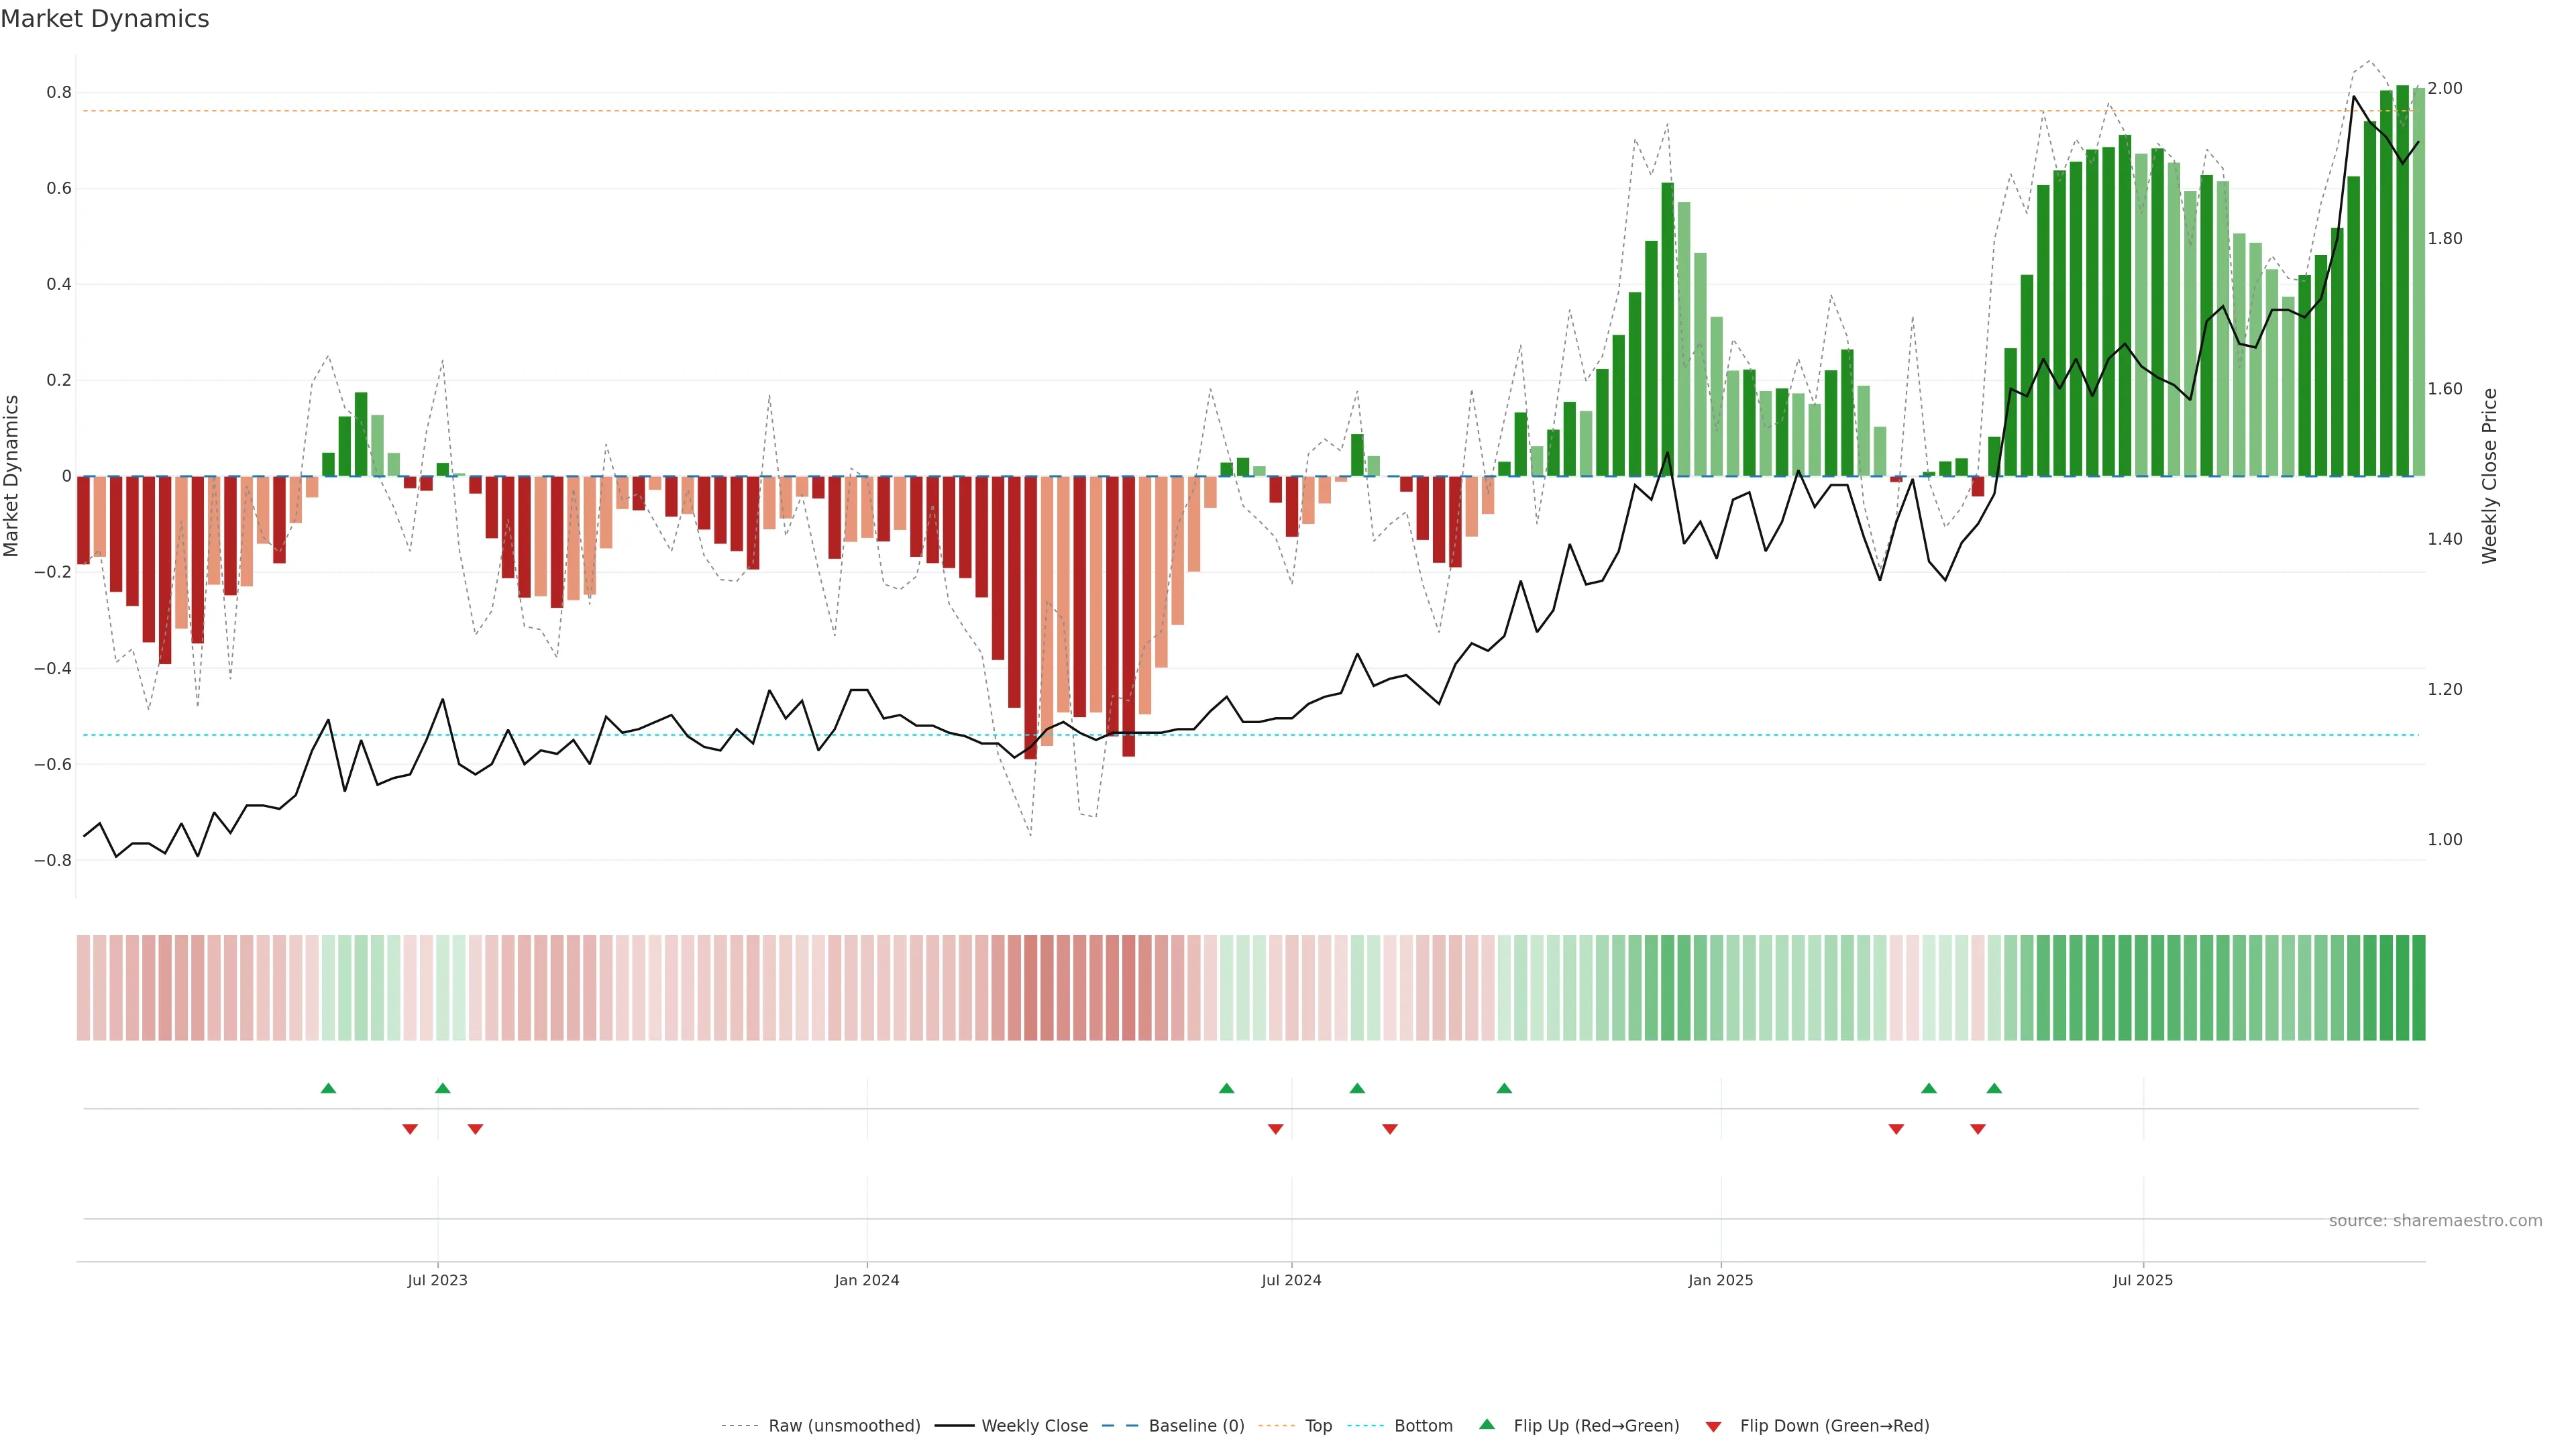Click the 2.00 Weekly Close Price axis tick

coord(2444,88)
